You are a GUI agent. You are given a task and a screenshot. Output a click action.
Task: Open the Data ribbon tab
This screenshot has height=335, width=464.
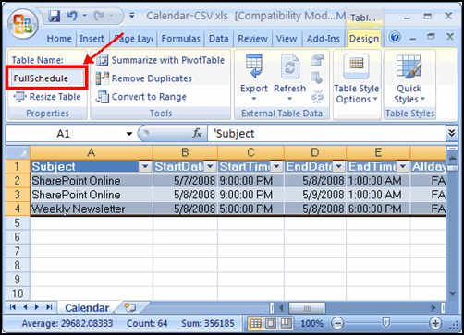tap(219, 39)
